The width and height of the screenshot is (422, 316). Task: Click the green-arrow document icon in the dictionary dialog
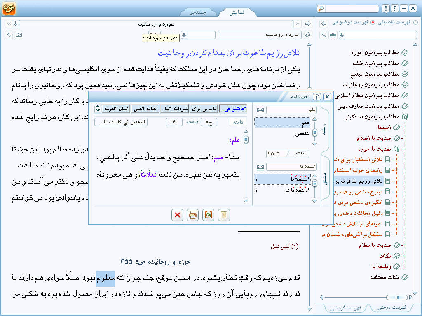[x=208, y=215]
